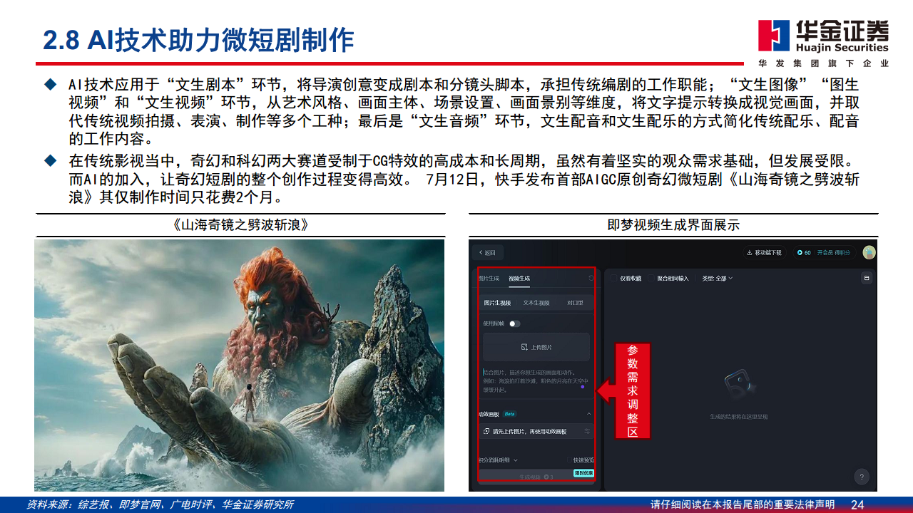Image resolution: width=913 pixels, height=513 pixels.
Task: Click the 动效画板 Beta badge
Action: [x=509, y=414]
